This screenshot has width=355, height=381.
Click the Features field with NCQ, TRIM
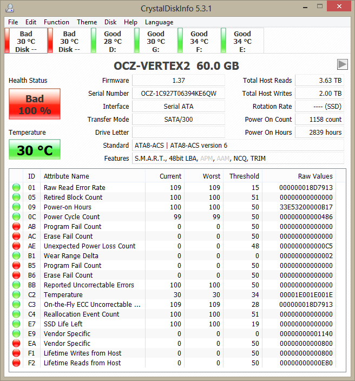click(x=238, y=159)
